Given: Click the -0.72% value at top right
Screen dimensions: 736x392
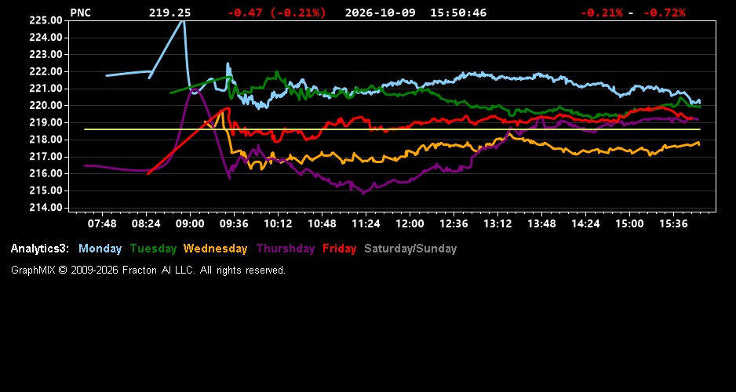Looking at the screenshot, I should pyautogui.click(x=664, y=13).
